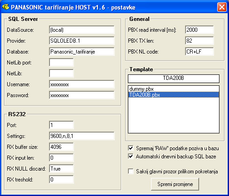This screenshot has width=229, height=196.
Task: Click the empty NetLib port field
Action: (x=61, y=63)
